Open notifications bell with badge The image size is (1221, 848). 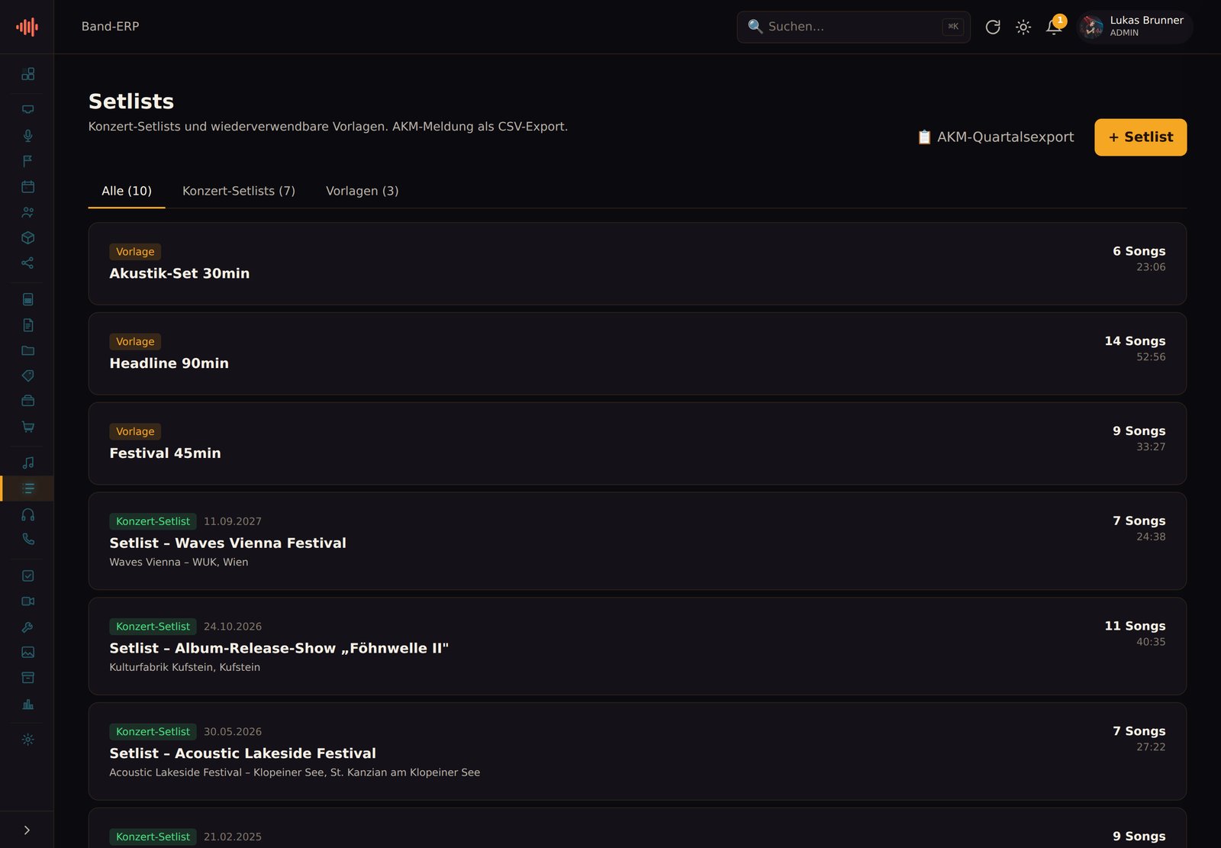tap(1054, 27)
